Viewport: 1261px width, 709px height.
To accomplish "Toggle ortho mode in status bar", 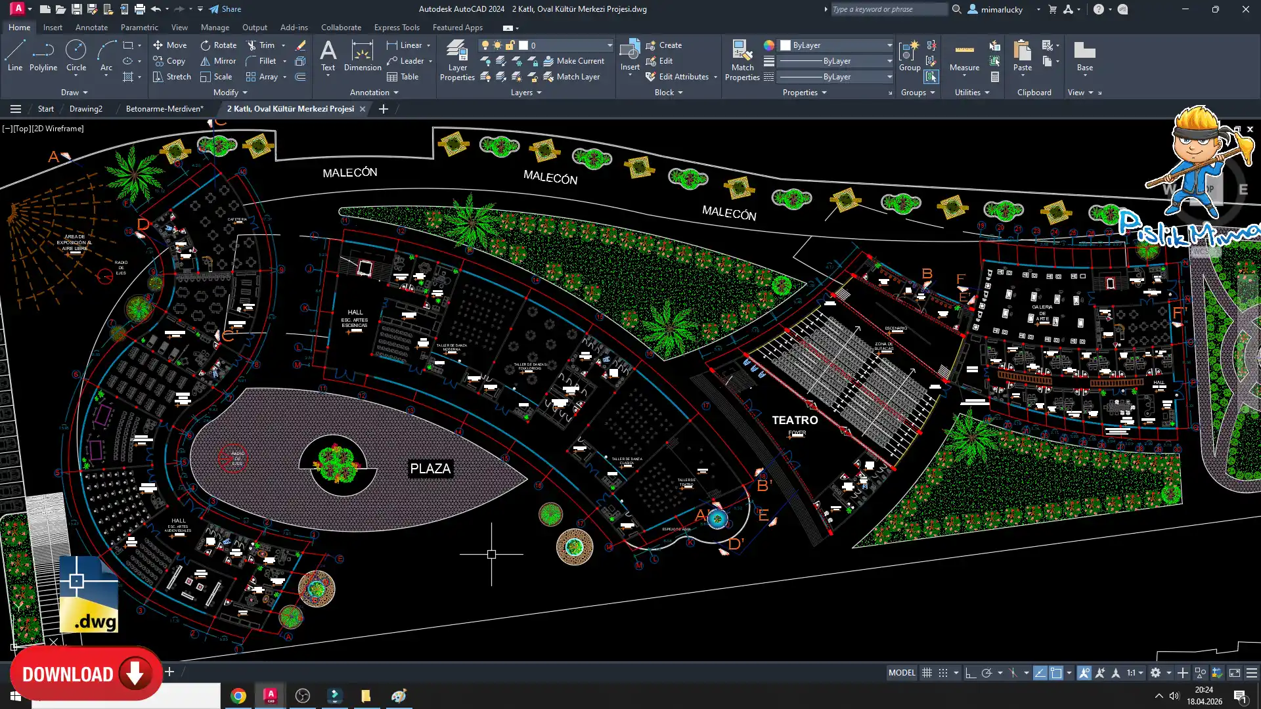I will click(970, 673).
